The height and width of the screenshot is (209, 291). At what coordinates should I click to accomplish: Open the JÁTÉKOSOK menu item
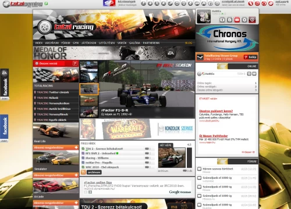click(x=89, y=43)
